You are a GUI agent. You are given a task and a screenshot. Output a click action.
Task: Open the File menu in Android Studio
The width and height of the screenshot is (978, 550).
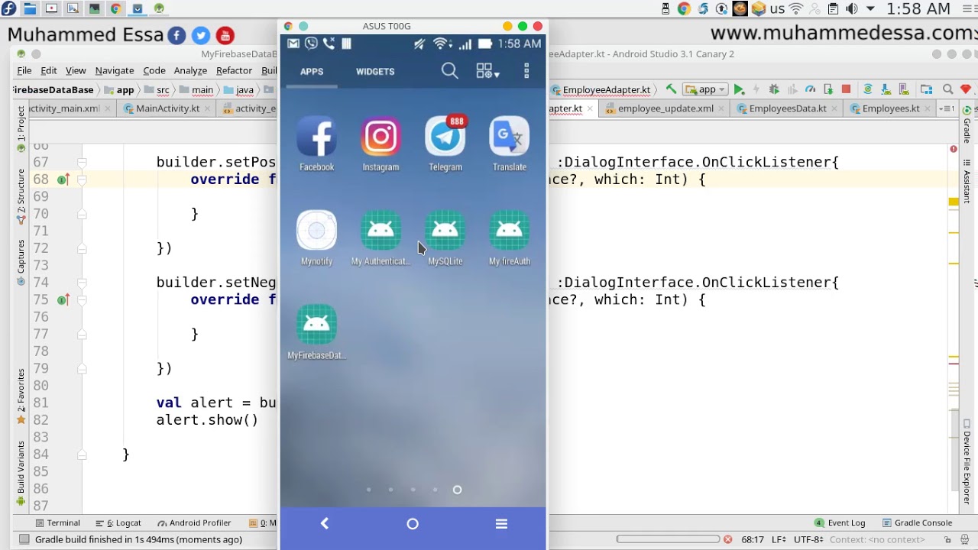click(24, 70)
